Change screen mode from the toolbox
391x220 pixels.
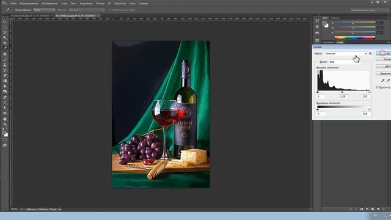(x=5, y=145)
